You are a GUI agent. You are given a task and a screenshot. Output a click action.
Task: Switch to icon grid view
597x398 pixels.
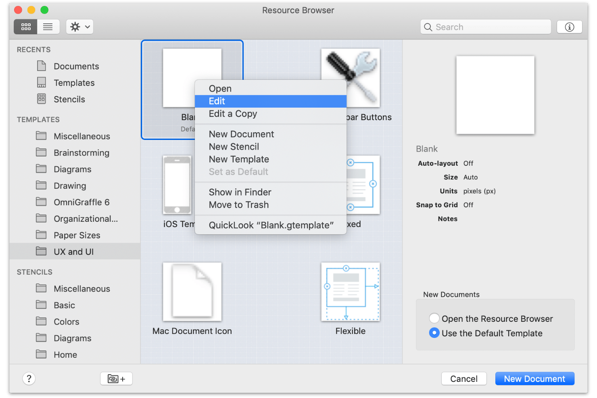[26, 27]
